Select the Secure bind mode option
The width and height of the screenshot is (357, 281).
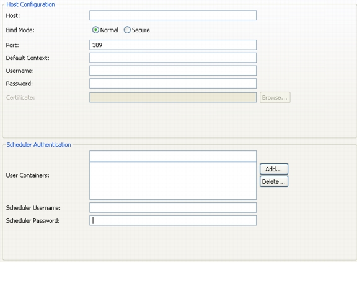127,30
